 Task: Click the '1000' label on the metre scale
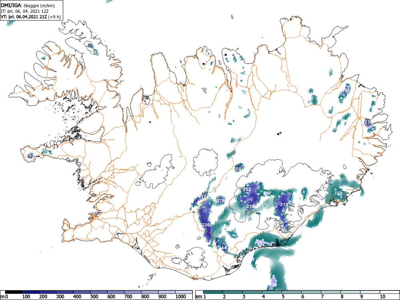[181, 297]
